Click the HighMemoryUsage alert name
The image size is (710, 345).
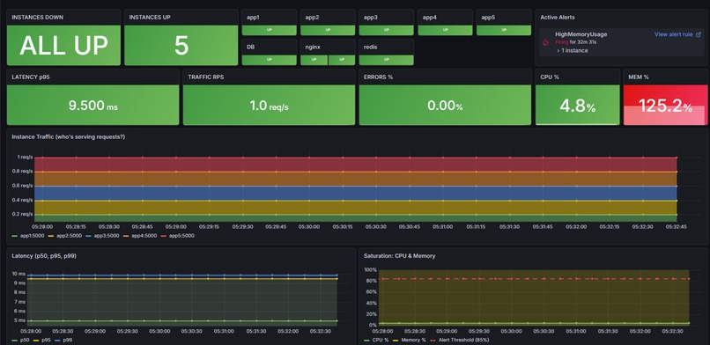581,34
